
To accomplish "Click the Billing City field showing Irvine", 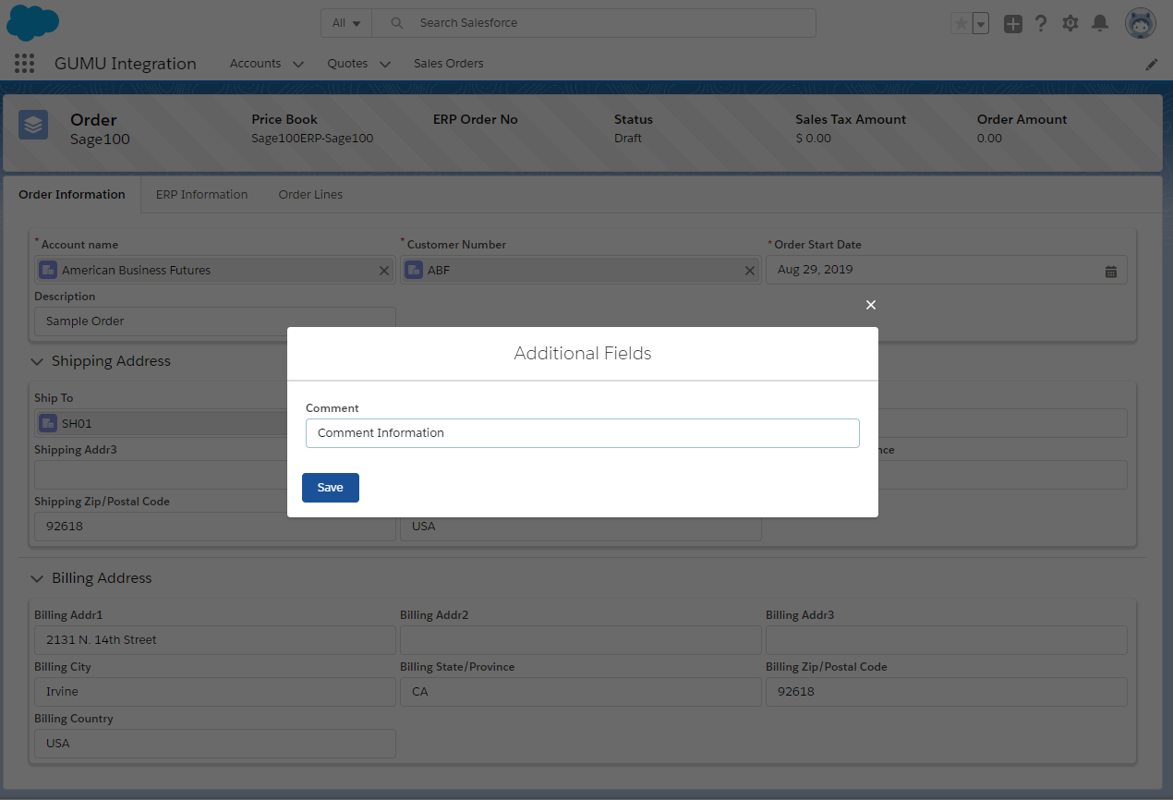I will (x=215, y=692).
